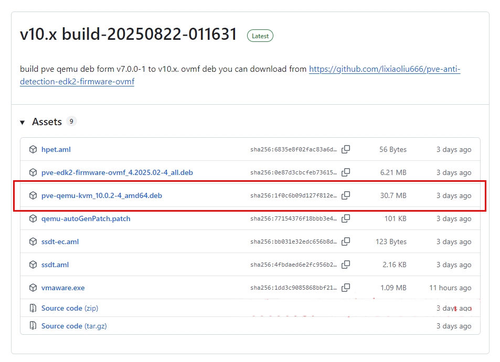Copy sha256 hash for vmaware.exe
Screen dimensions: 500x362
[x=346, y=288]
